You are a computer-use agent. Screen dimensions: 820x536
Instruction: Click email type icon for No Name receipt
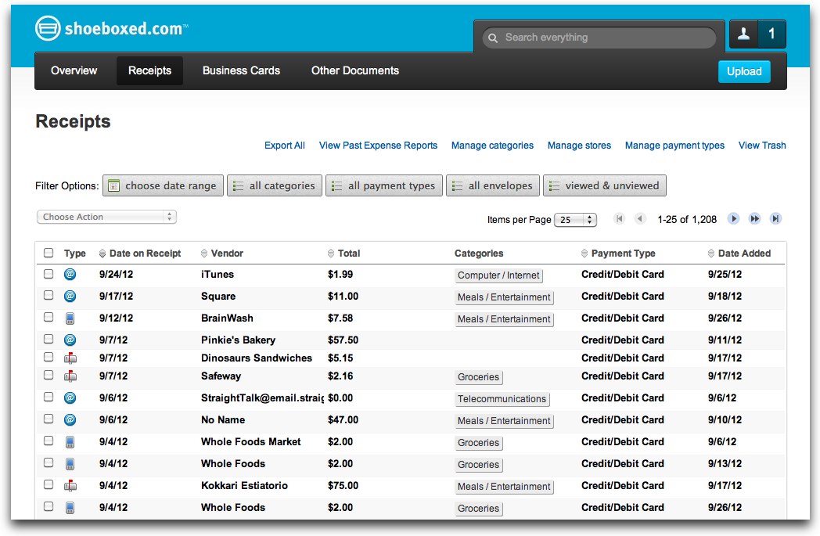tap(70, 420)
